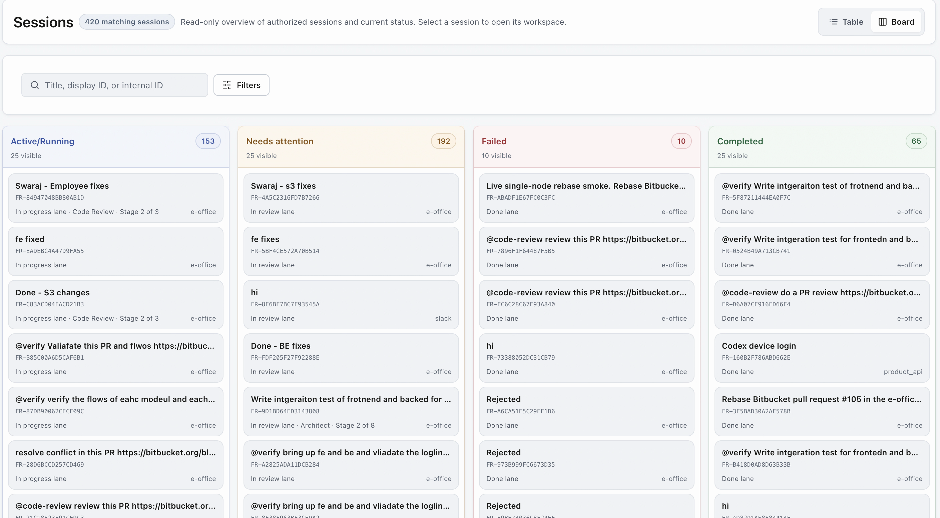Open the Live single-node rebase smoke session
Viewport: 940px width, 518px height.
[586, 198]
